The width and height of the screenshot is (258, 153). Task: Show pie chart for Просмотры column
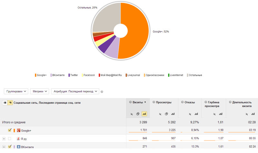(x=166, y=114)
